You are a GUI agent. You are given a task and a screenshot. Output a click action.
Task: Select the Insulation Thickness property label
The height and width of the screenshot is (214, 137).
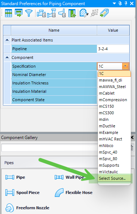pos(54,83)
